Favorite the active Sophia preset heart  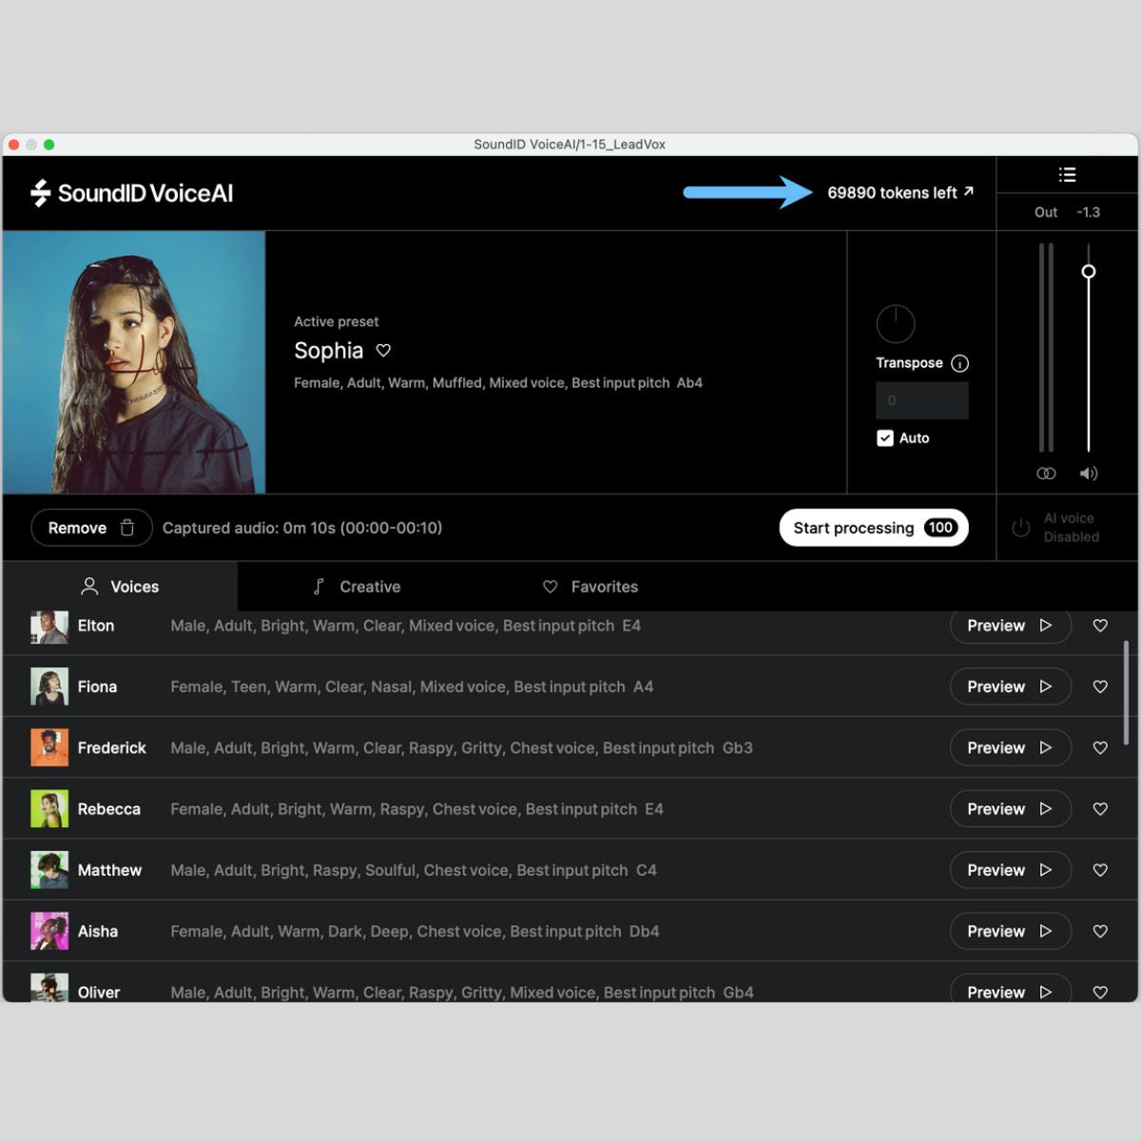[x=383, y=350]
